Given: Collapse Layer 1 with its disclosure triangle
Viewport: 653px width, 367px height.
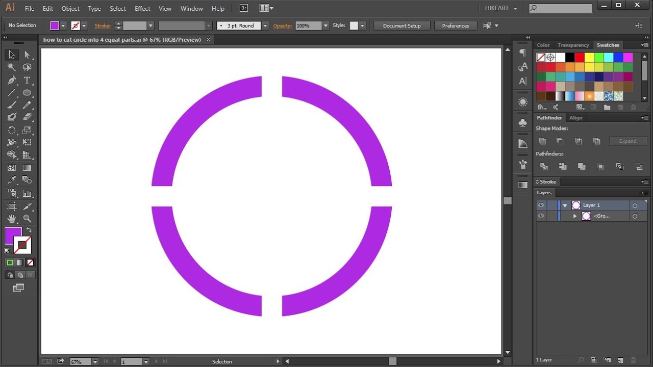Looking at the screenshot, I should [565, 205].
